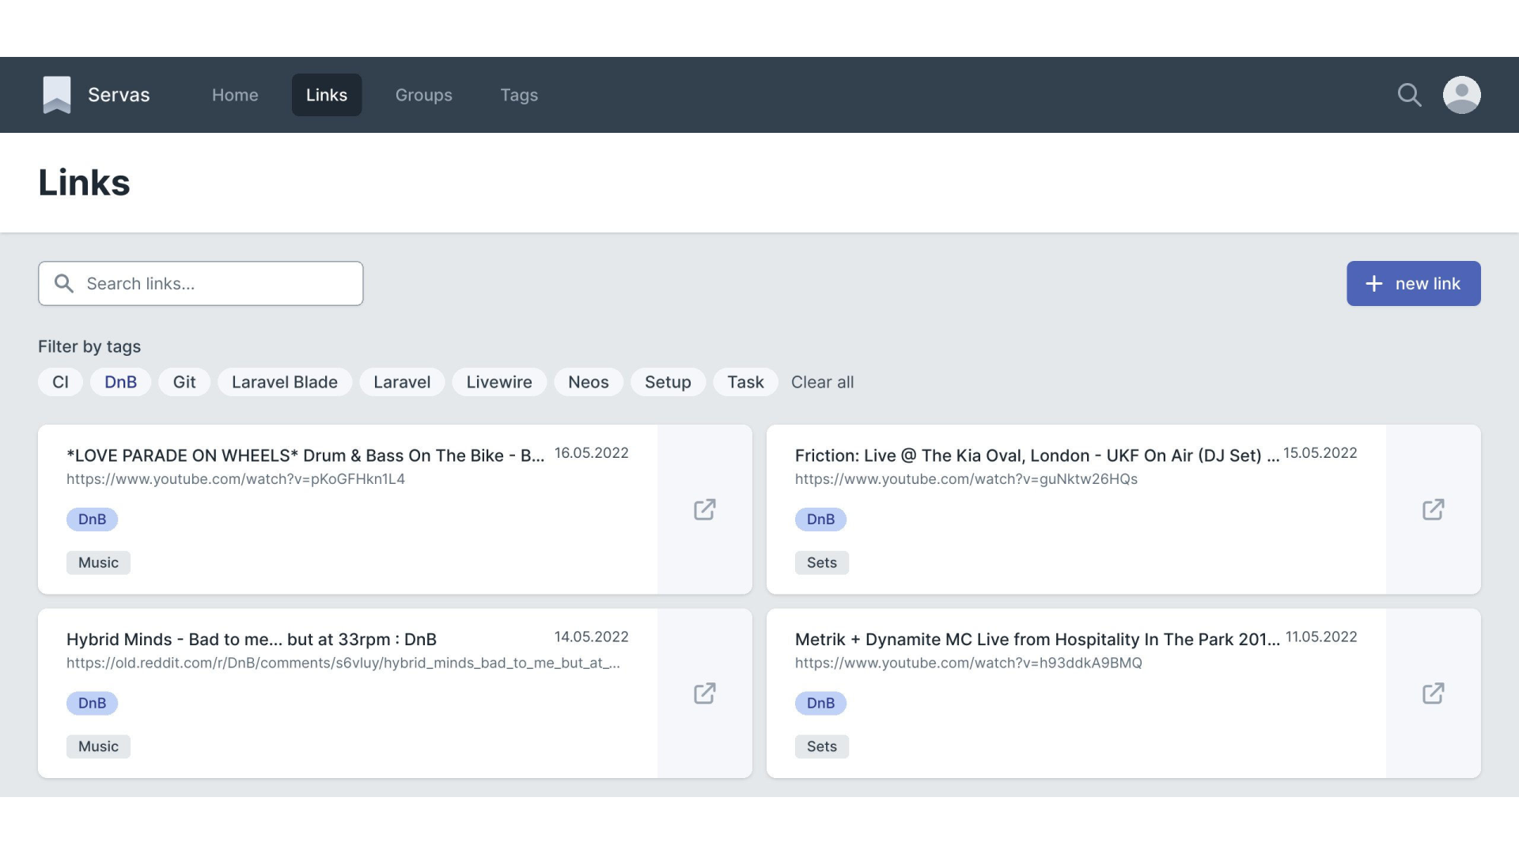Filter links by Git tag
This screenshot has width=1519, height=854.
(x=184, y=382)
